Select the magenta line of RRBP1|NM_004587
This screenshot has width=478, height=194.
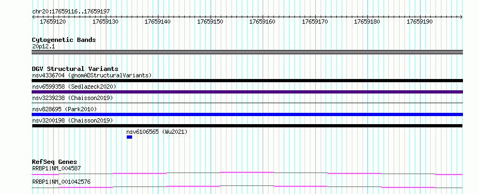coord(247,173)
